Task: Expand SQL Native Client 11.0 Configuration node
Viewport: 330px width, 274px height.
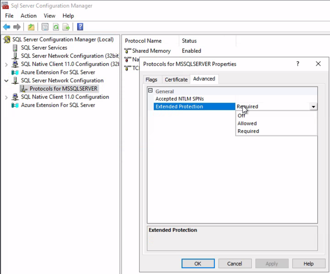Action: [x=6, y=97]
